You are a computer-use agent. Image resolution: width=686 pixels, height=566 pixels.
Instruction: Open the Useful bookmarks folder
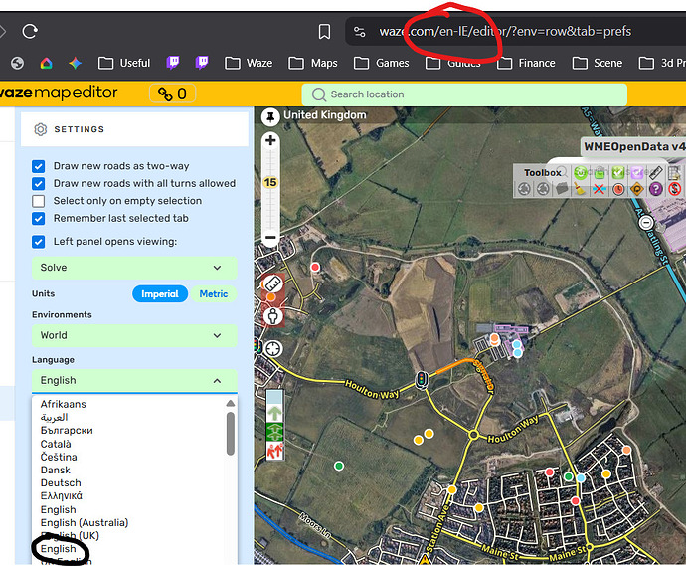(124, 63)
